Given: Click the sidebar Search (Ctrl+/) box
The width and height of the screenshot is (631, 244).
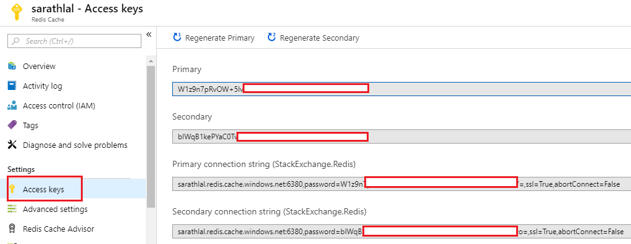Looking at the screenshot, I should (75, 41).
